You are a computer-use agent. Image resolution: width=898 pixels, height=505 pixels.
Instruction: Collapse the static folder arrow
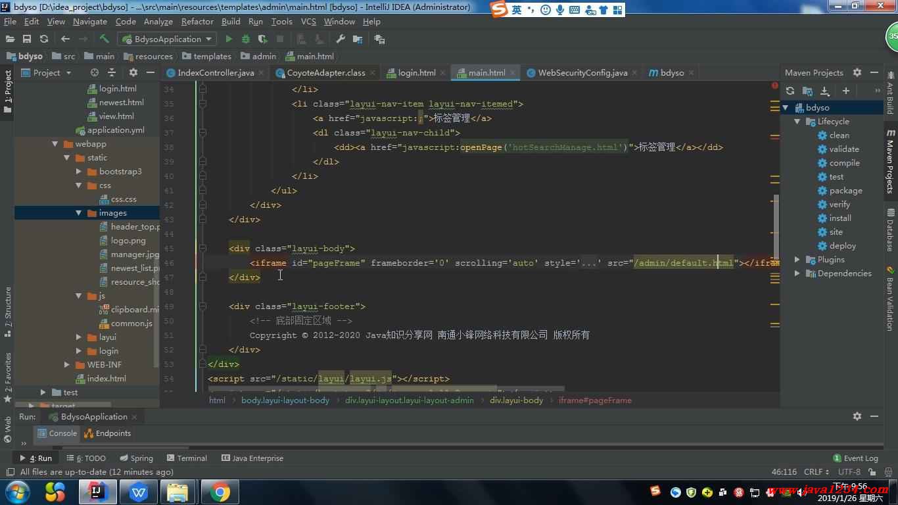(x=67, y=158)
